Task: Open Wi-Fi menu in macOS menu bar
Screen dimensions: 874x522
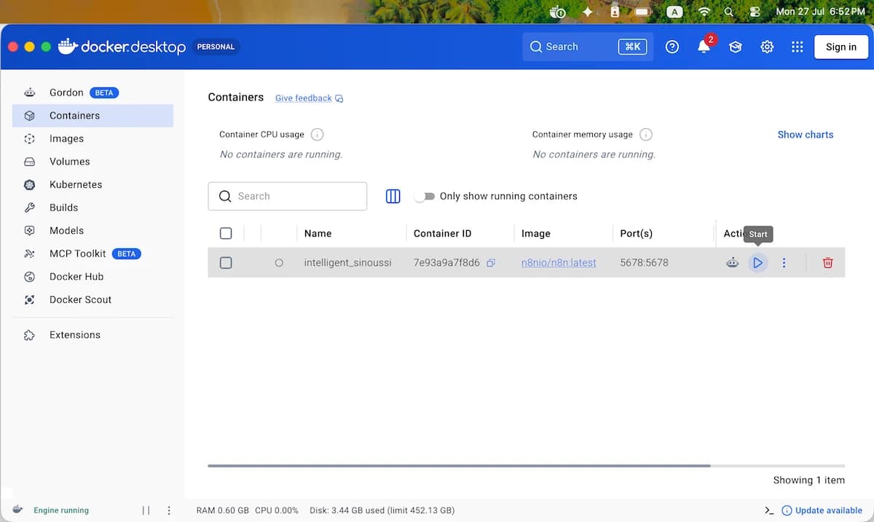Action: click(704, 12)
